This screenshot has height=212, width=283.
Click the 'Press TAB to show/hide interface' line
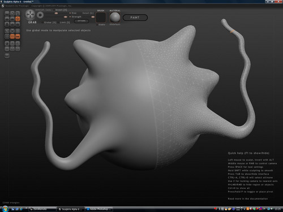[x=248, y=174]
